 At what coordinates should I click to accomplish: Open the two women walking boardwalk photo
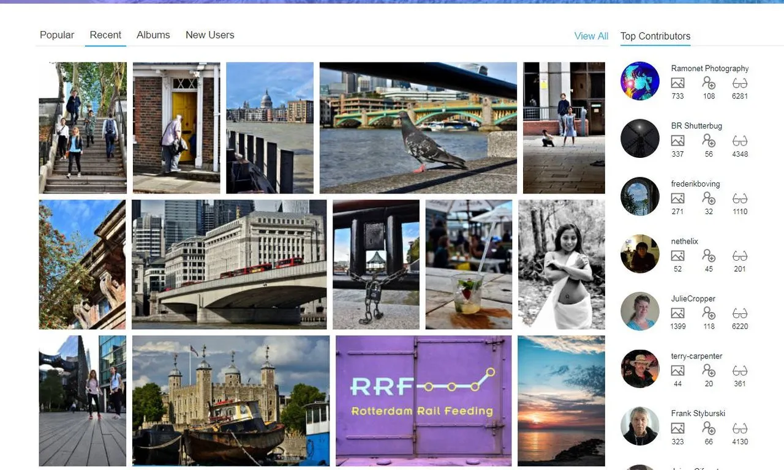point(83,401)
